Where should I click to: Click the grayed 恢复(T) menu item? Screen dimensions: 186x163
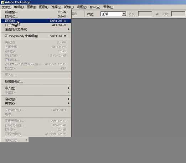36,68
